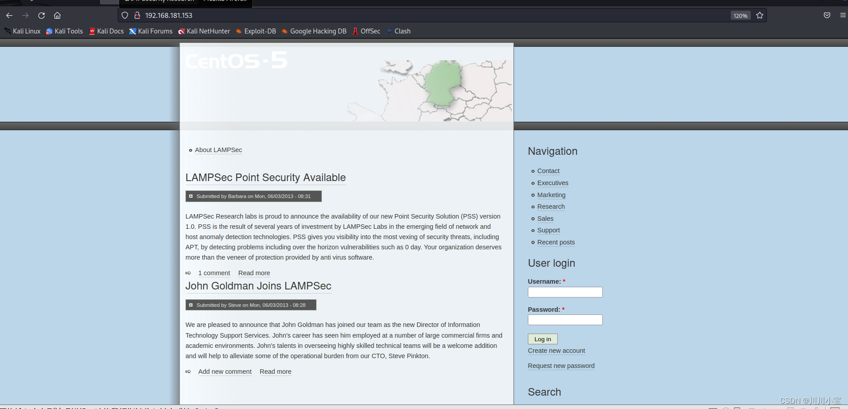Open the Firefox hamburger menu
848x409 pixels.
843,16
